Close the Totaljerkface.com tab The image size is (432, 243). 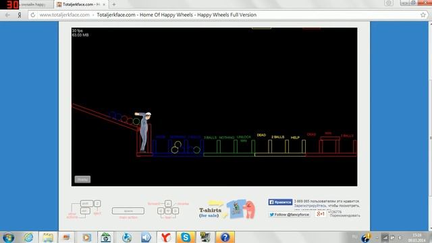click(104, 5)
